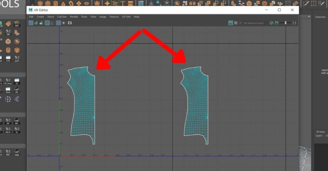Click the egg python shelf button
The width and height of the screenshot is (328, 171).
17,152
